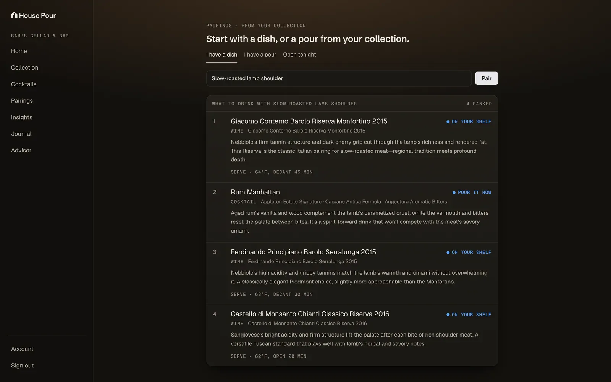This screenshot has width=611, height=382.
Task: Open Account settings
Action: click(x=22, y=349)
